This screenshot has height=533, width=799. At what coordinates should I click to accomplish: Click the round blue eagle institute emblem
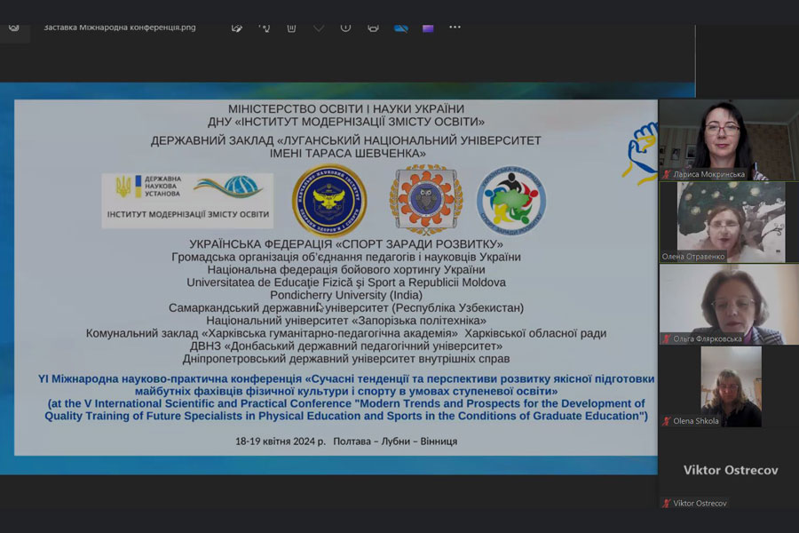click(x=329, y=201)
